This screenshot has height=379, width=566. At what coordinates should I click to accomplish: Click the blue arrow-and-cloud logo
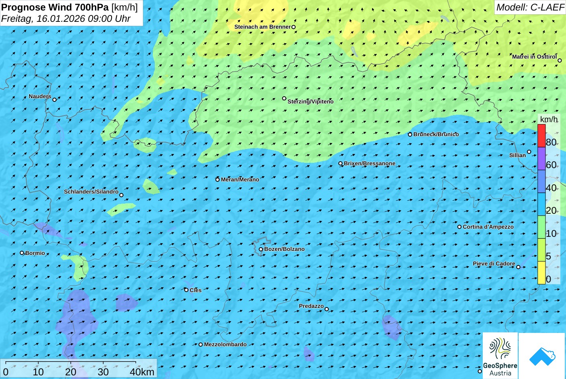542,356
